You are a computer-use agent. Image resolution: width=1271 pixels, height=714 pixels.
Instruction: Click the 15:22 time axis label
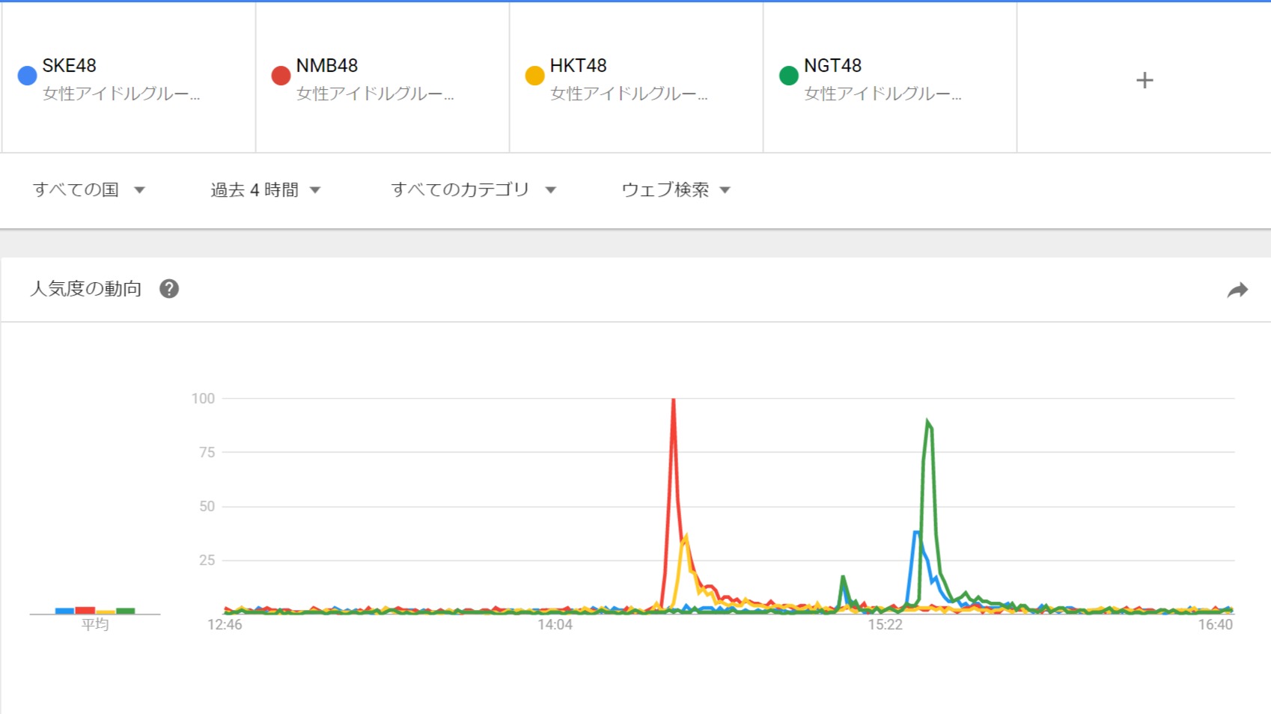click(x=885, y=625)
